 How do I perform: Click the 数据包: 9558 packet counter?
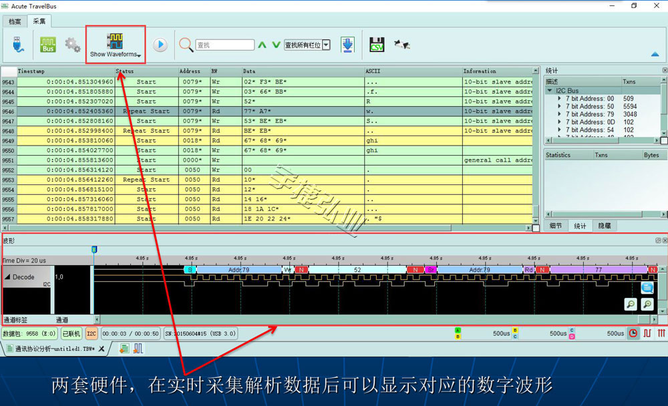click(29, 334)
